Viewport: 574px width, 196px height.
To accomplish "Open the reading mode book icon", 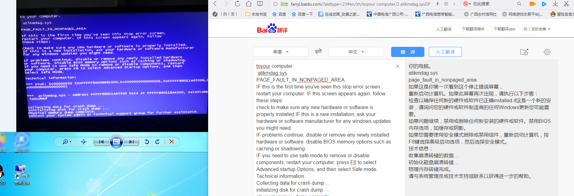I will (260, 4).
